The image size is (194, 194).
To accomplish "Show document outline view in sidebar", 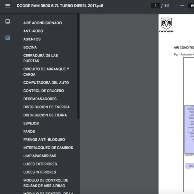I will pos(7,38).
